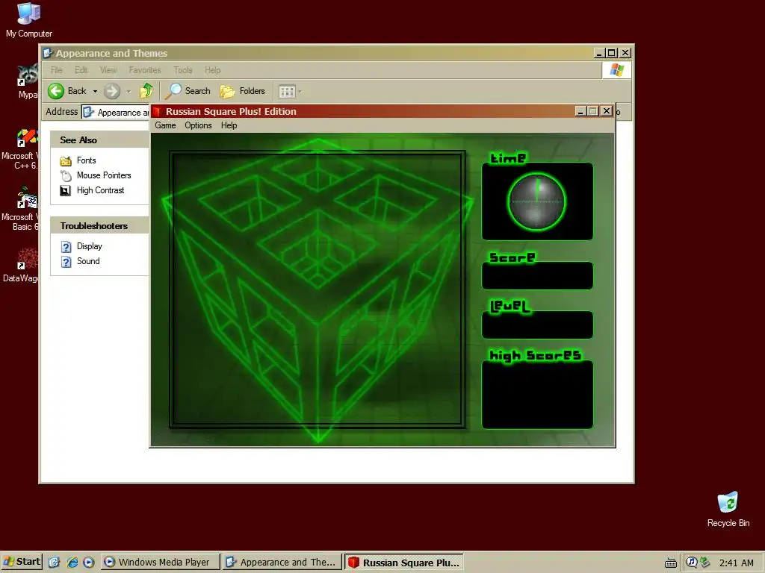Click the green Back arrow icon
This screenshot has height=573, width=765.
coord(56,90)
